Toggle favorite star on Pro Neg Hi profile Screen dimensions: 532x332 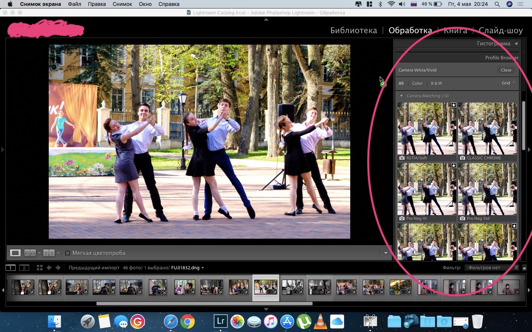(454, 166)
